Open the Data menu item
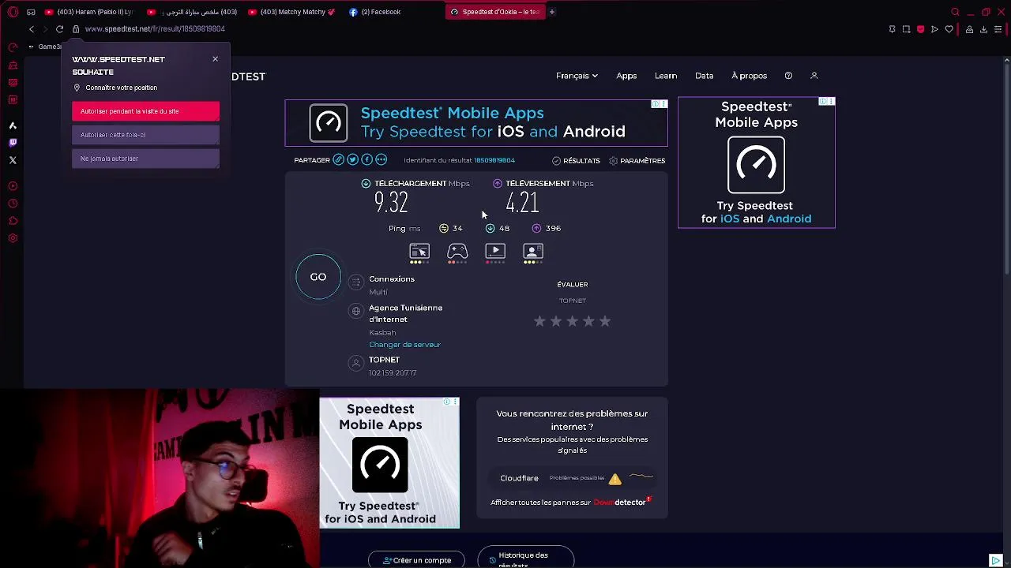Image resolution: width=1011 pixels, height=568 pixels. pyautogui.click(x=705, y=76)
